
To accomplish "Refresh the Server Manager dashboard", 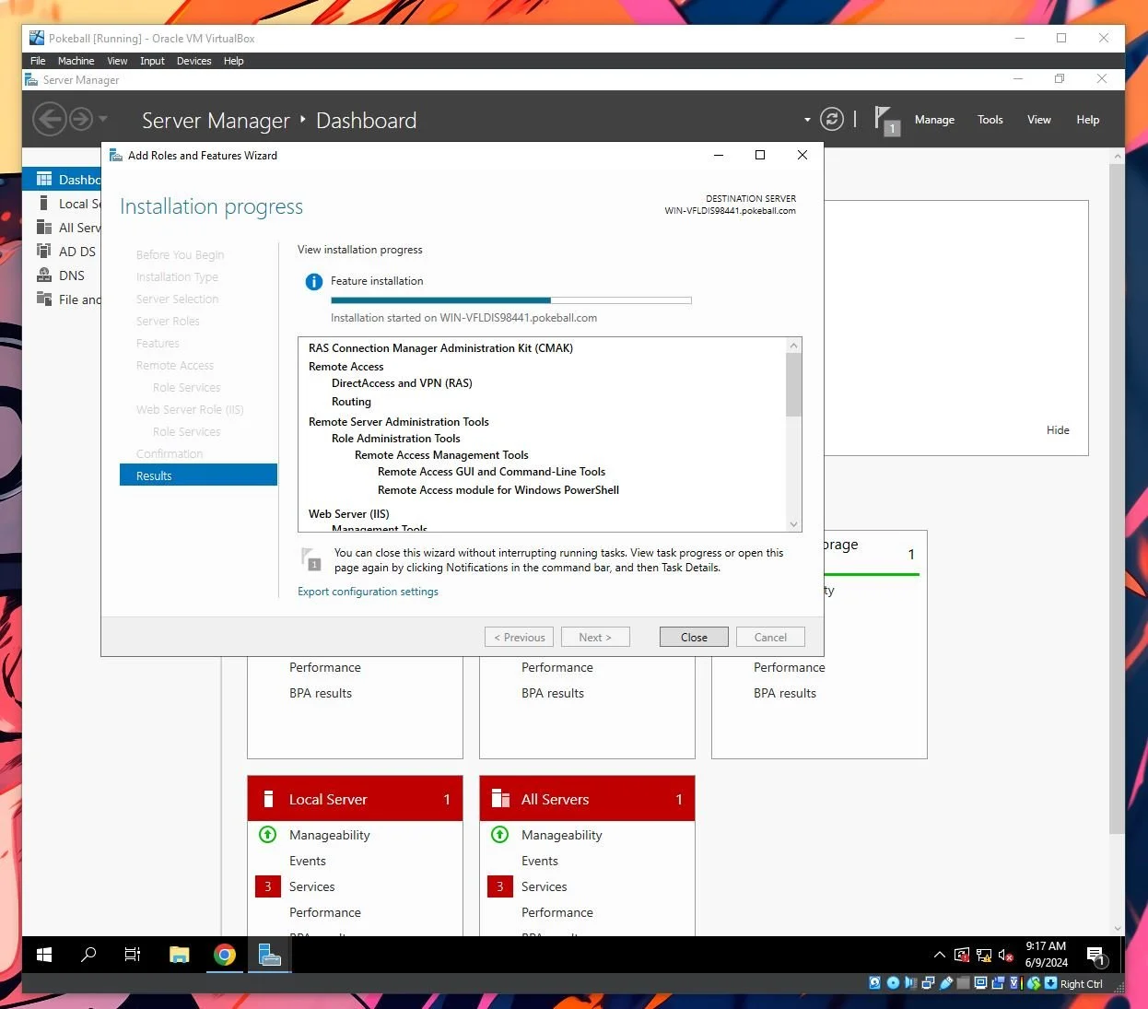I will point(832,119).
